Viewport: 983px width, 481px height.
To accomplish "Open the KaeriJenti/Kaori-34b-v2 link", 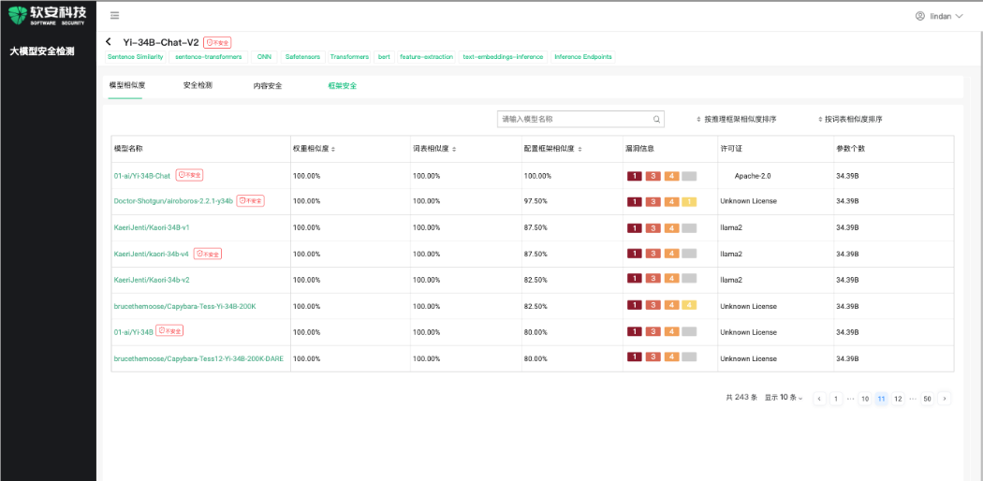I will [151, 279].
